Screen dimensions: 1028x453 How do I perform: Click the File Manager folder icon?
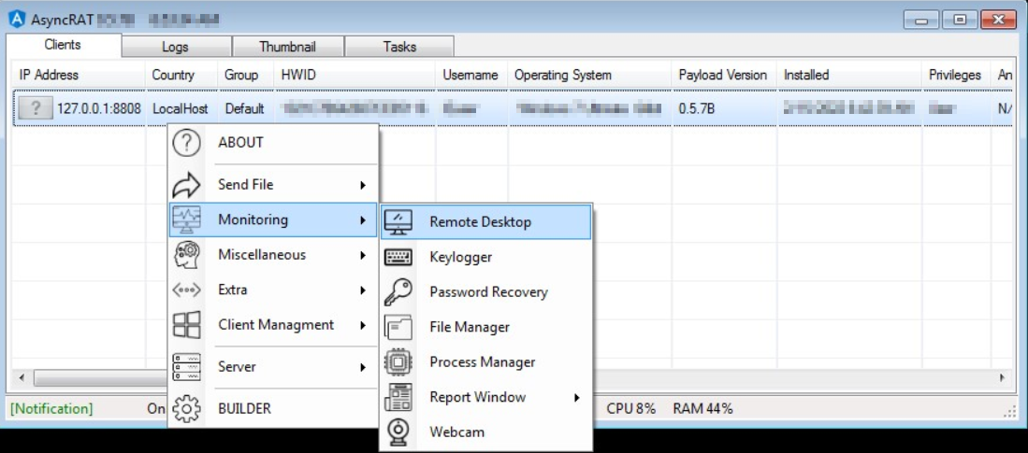point(398,328)
